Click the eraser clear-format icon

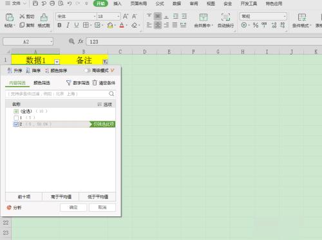(x=134, y=25)
